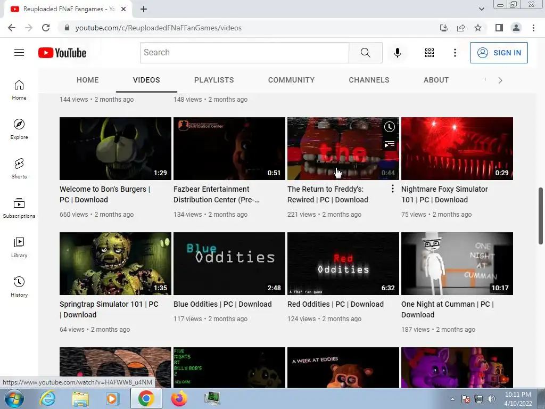545x409 pixels.
Task: Click the SIGN IN button
Action: (499, 53)
